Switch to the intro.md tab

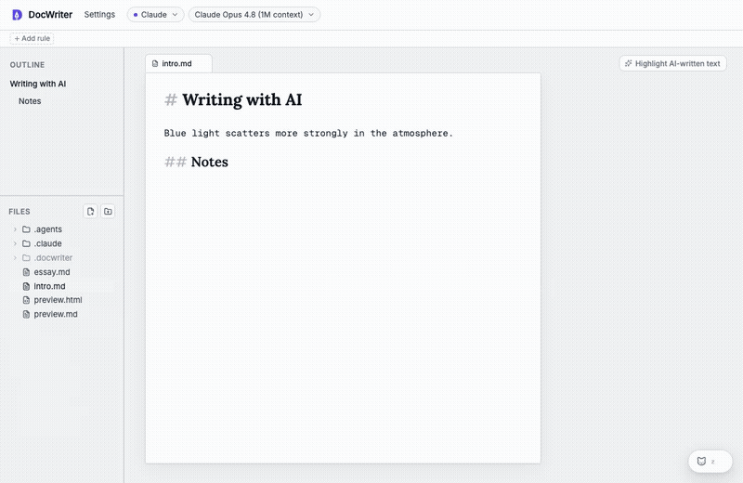click(x=178, y=63)
